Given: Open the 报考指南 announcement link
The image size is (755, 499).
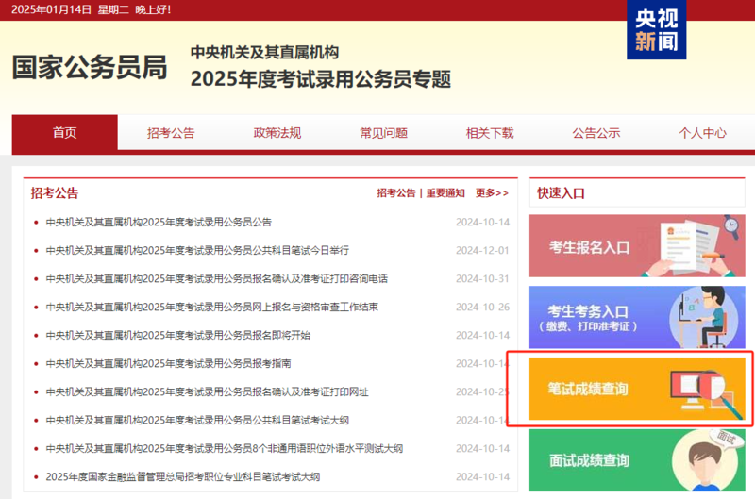Looking at the screenshot, I should [x=168, y=363].
